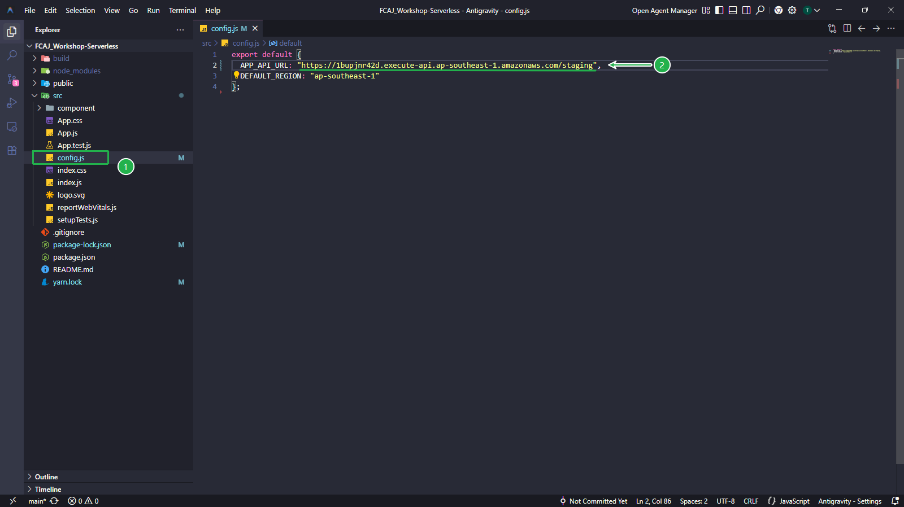
Task: Click Not Committed Yet blame status
Action: point(593,501)
